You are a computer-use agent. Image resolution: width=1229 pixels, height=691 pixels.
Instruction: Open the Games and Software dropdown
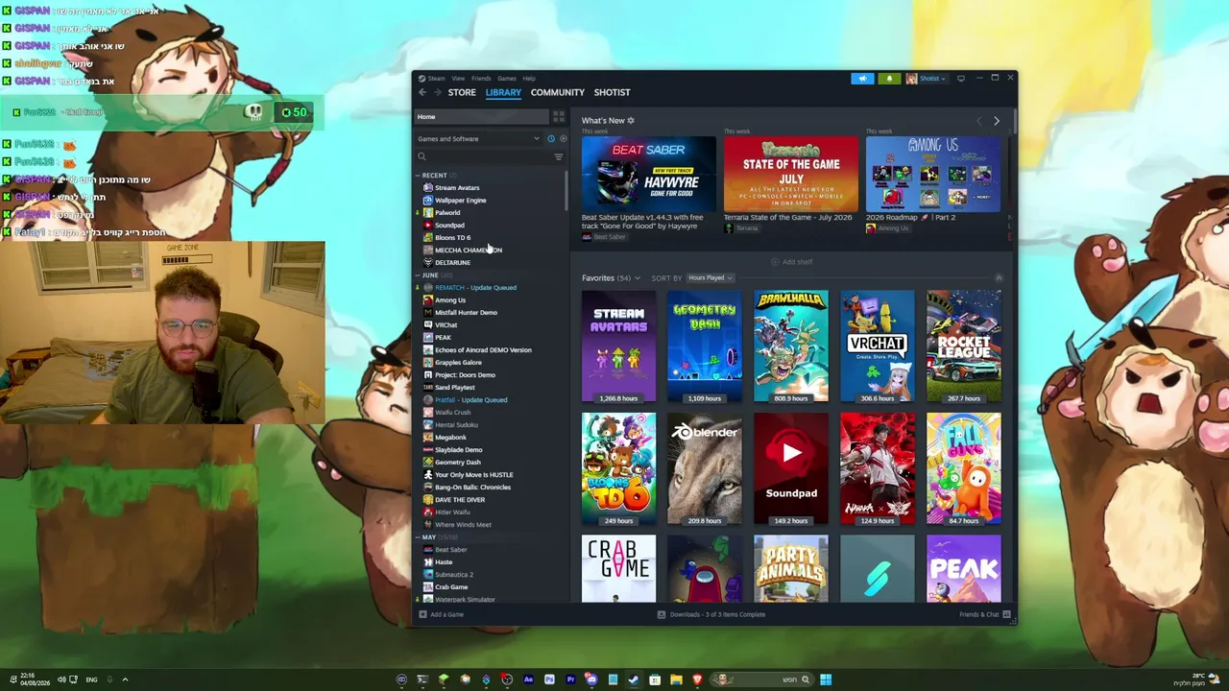tap(480, 139)
